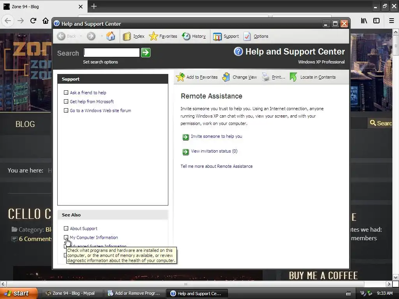Click the Help and Support Center title icon
The height and width of the screenshot is (299, 399).
pos(57,24)
